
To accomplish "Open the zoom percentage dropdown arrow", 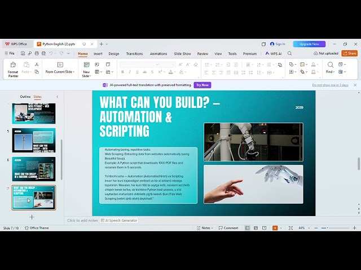I will [309, 228].
